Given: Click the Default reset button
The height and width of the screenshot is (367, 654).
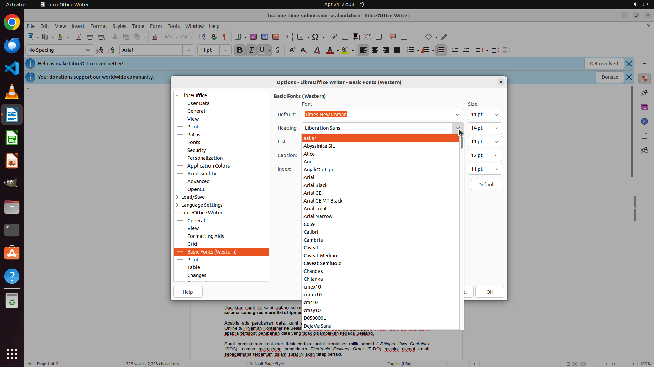Looking at the screenshot, I should tap(486, 185).
